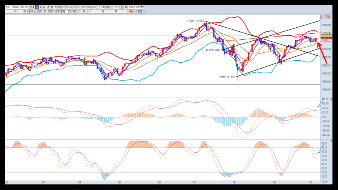Viewport: 338px width, 190px height.
Task: Switch chart to minute 분 period
Action: coord(52,7)
